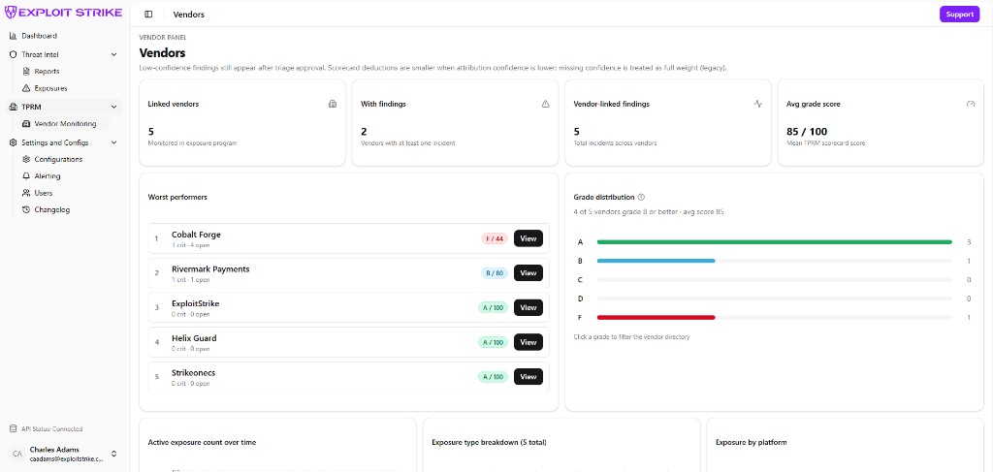Image resolution: width=993 pixels, height=472 pixels.
Task: Click ExploitStrike's A / 100 badge
Action: coord(493,307)
